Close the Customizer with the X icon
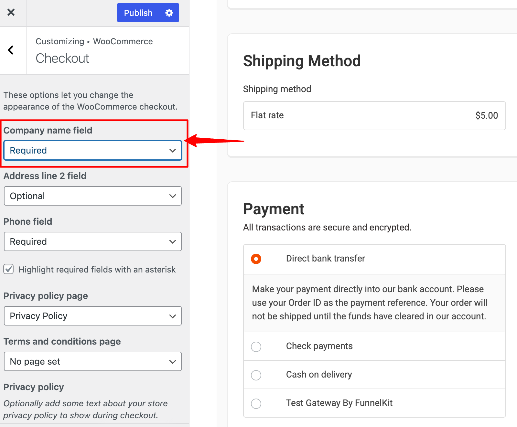The height and width of the screenshot is (427, 517). click(11, 13)
